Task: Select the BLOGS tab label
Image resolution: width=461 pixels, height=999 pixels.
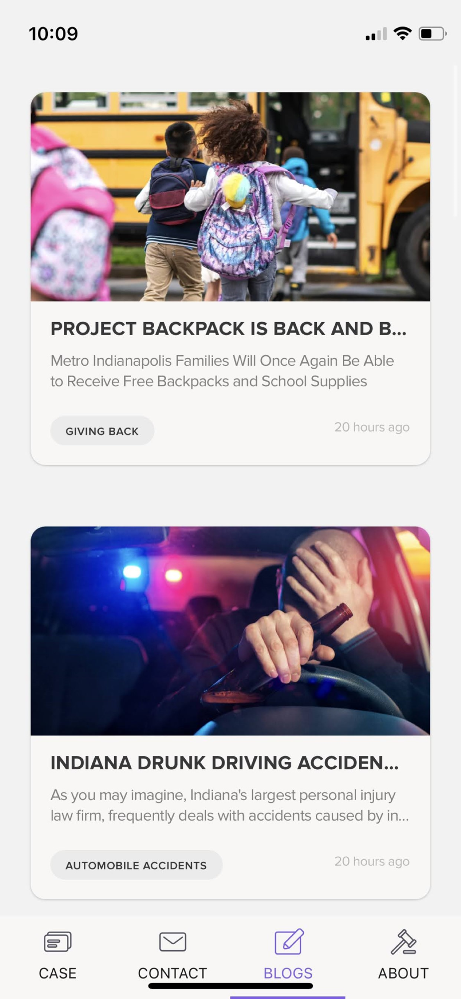Action: 288,973
